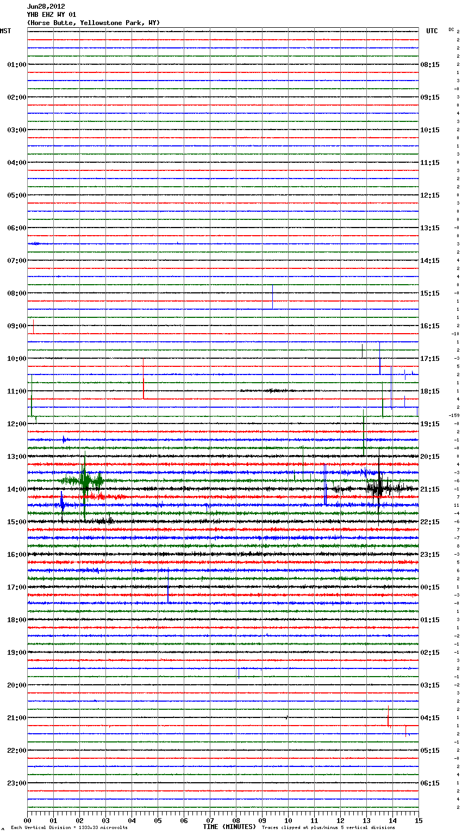
Task: Click the -159 DC offset value
Action: point(454,415)
